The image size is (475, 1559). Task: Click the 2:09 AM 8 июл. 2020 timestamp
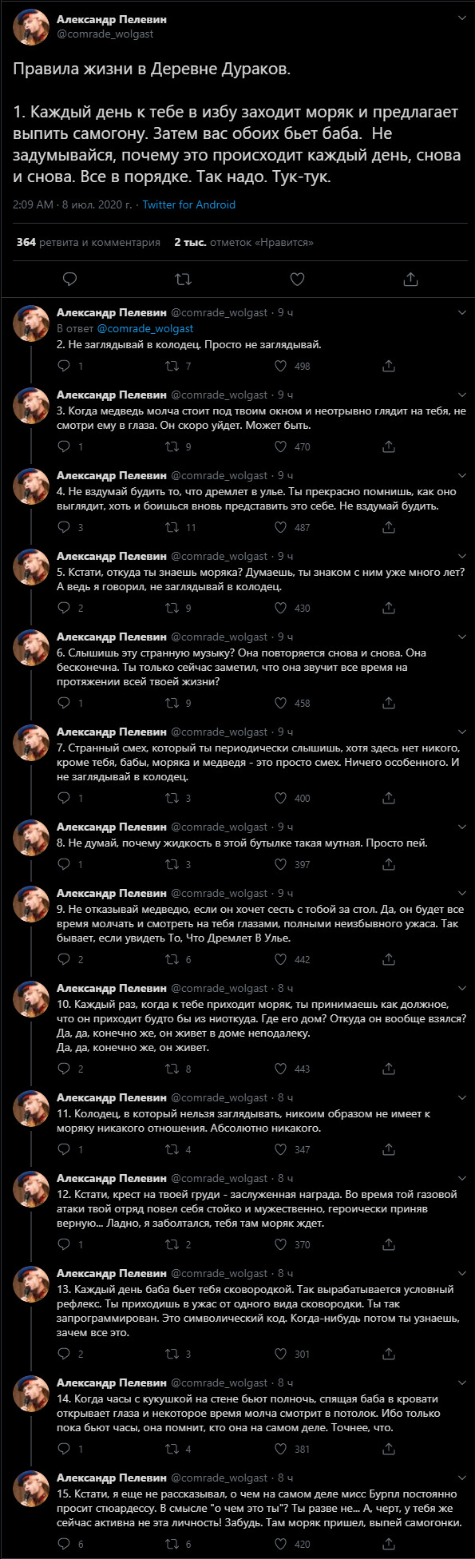click(x=73, y=204)
